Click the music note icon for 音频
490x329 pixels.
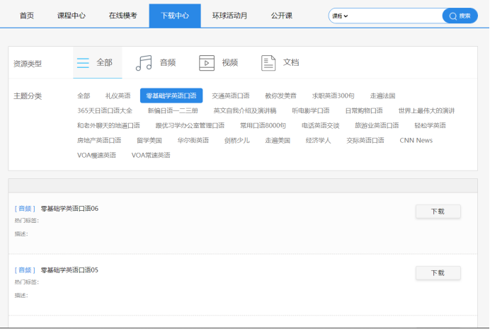pyautogui.click(x=144, y=63)
